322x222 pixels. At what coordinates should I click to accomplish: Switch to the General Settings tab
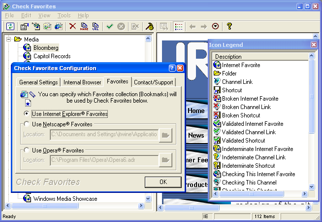[38, 82]
